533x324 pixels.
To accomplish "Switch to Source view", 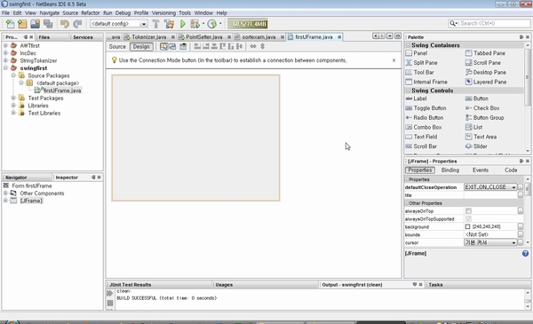I will [x=117, y=46].
